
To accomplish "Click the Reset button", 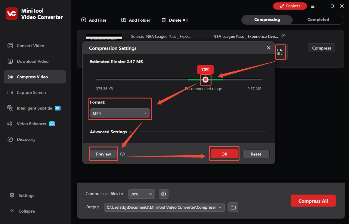I will point(256,154).
